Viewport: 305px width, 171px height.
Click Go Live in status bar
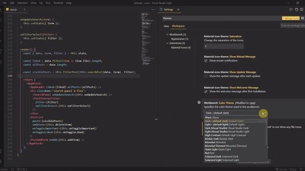tap(282, 169)
